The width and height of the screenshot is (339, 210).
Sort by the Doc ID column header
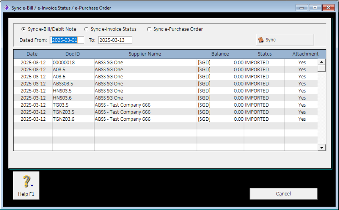[x=73, y=54]
